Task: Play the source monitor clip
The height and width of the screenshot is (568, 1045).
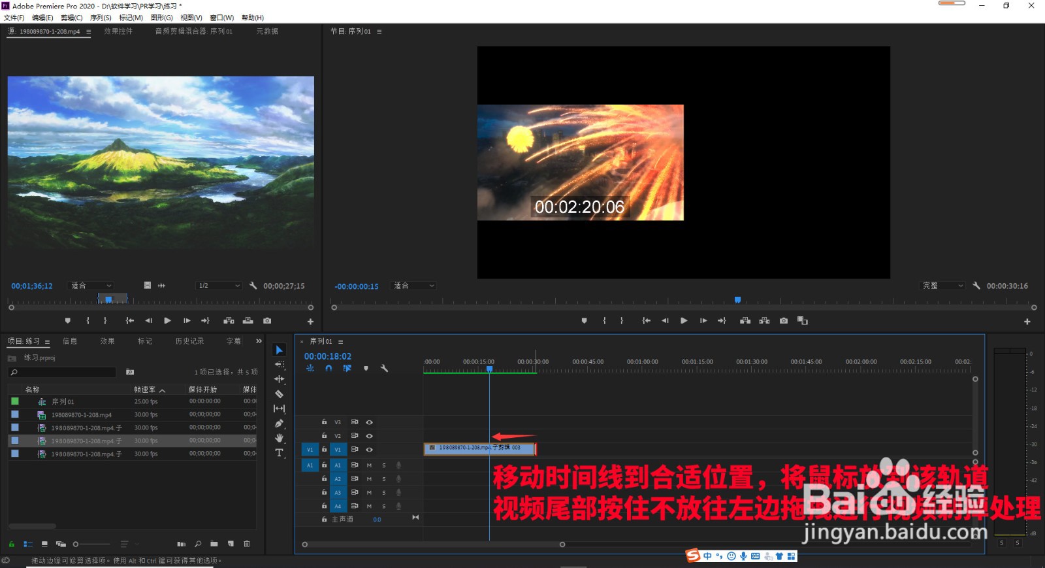Action: [167, 321]
